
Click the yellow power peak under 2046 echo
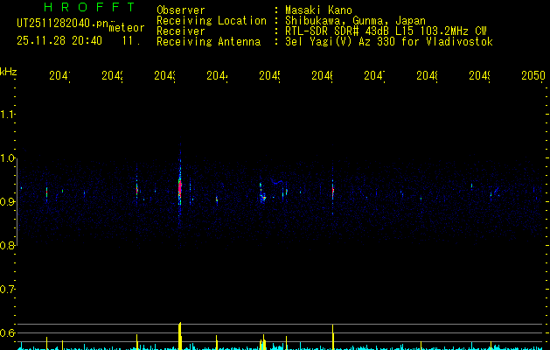332,337
